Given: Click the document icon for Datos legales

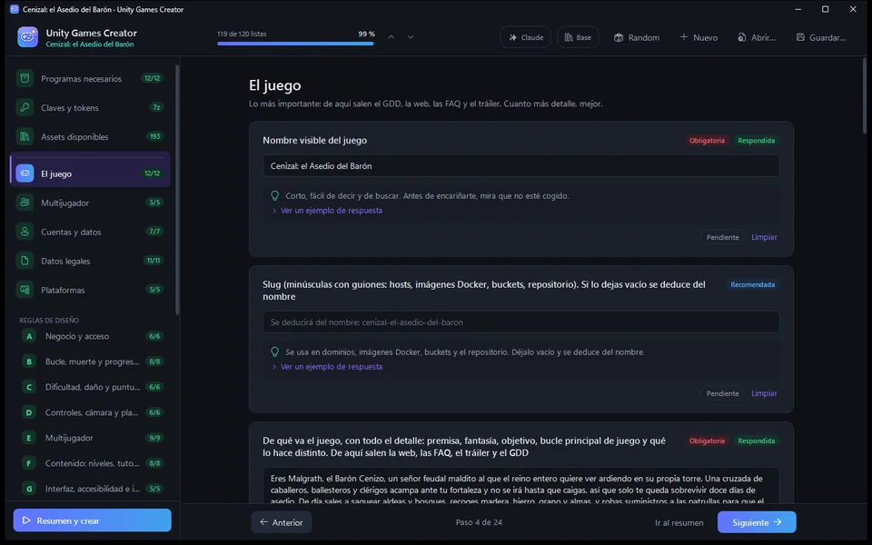Looking at the screenshot, I should pos(25,261).
